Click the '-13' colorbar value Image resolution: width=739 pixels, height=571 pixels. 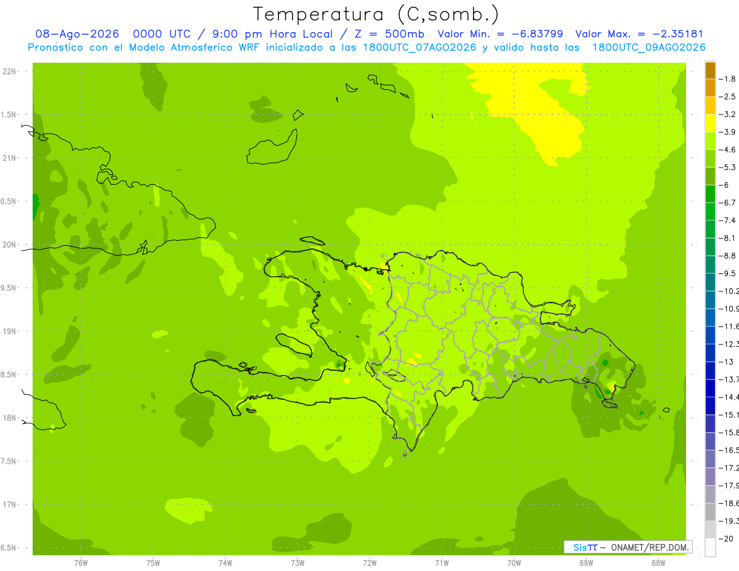click(x=725, y=362)
